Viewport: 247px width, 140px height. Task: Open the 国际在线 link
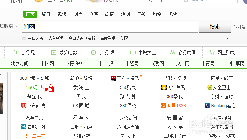tap(75, 63)
